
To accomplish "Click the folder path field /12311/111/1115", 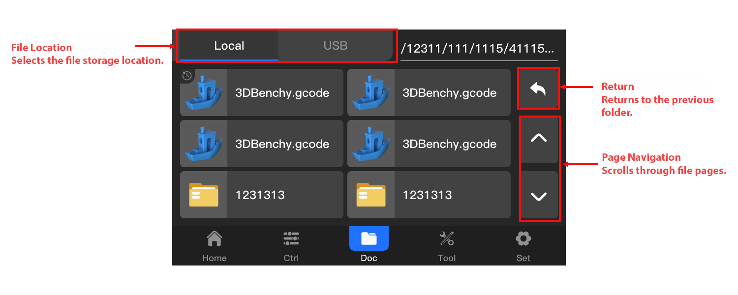I will point(477,49).
